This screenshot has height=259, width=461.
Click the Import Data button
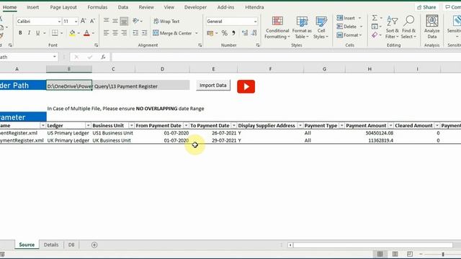pos(213,85)
